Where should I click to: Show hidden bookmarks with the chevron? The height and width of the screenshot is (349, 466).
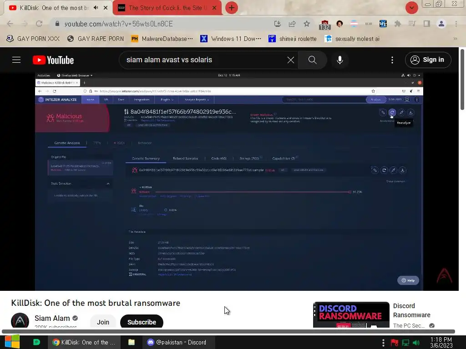tap(455, 39)
